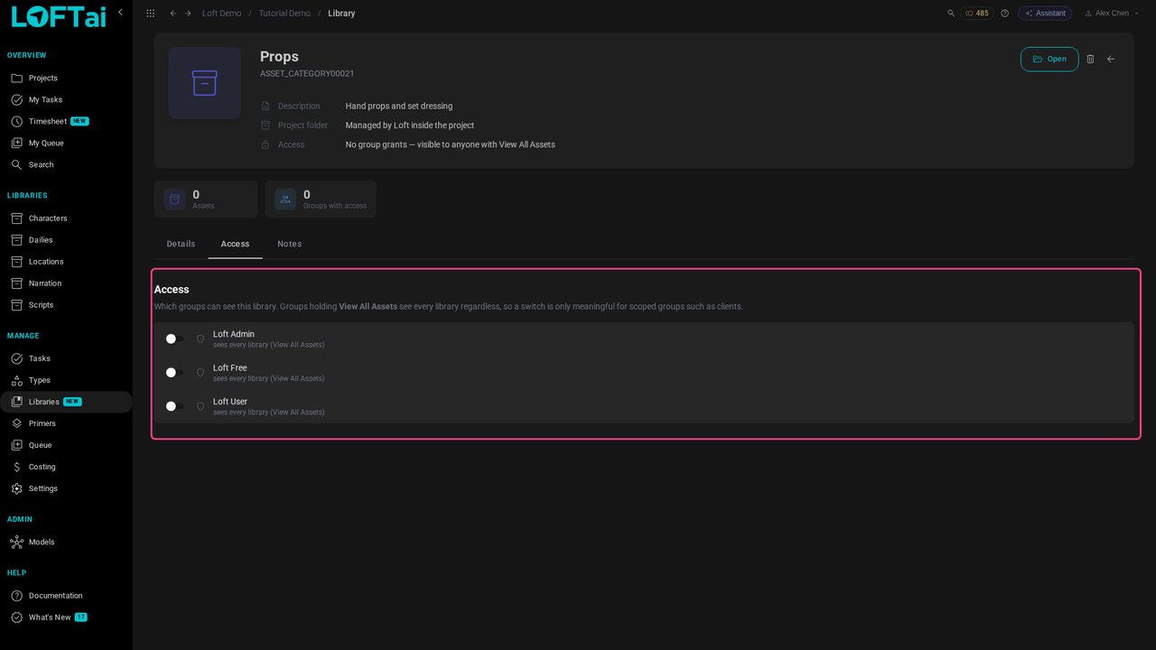Viewport: 1156px width, 650px height.
Task: Toggle library access for Loft Admin
Action: pos(174,339)
